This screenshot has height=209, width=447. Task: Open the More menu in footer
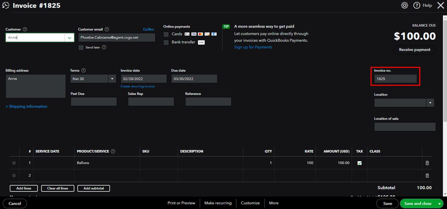coord(274,203)
